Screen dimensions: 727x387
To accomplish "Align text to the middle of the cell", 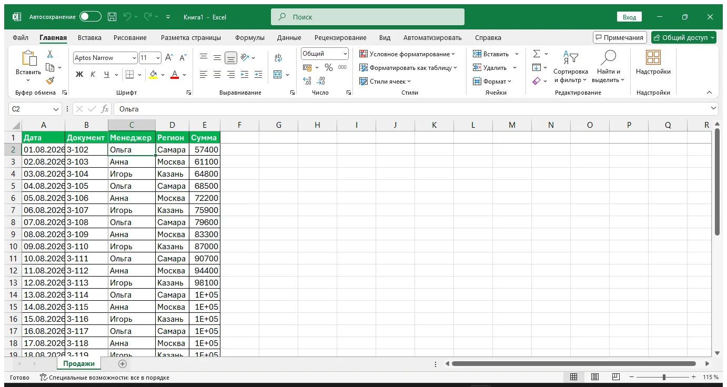I will (217, 58).
